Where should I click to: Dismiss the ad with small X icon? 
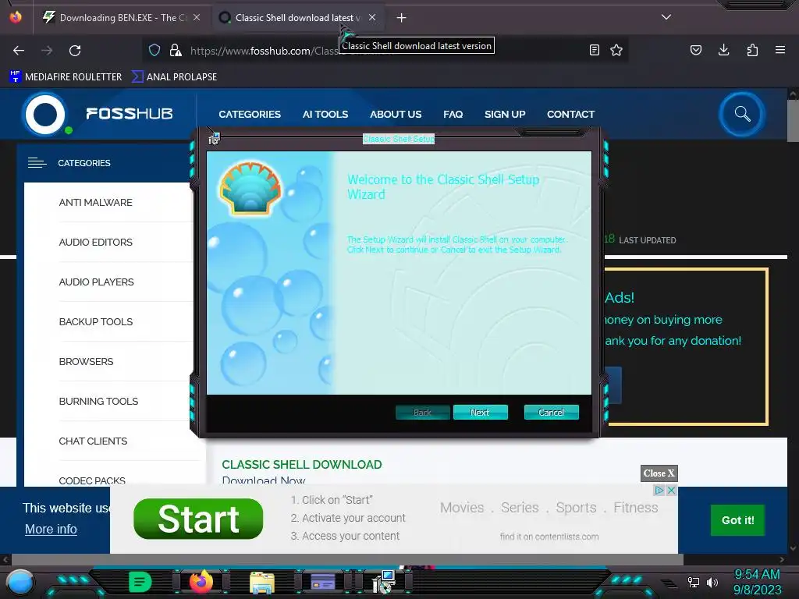671,490
